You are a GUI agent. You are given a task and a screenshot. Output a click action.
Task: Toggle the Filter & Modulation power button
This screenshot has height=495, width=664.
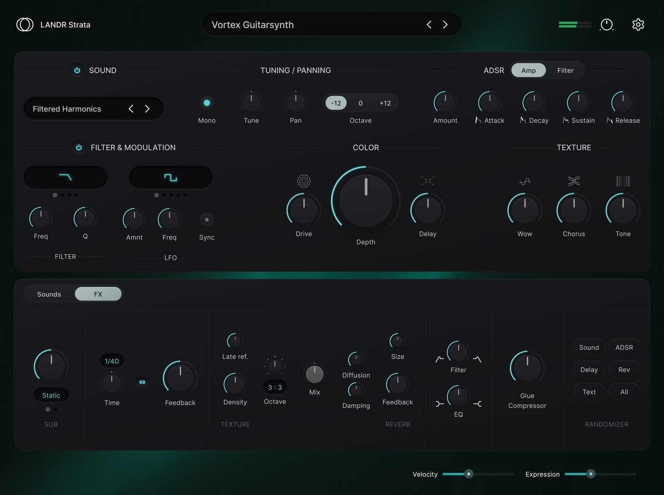[79, 147]
